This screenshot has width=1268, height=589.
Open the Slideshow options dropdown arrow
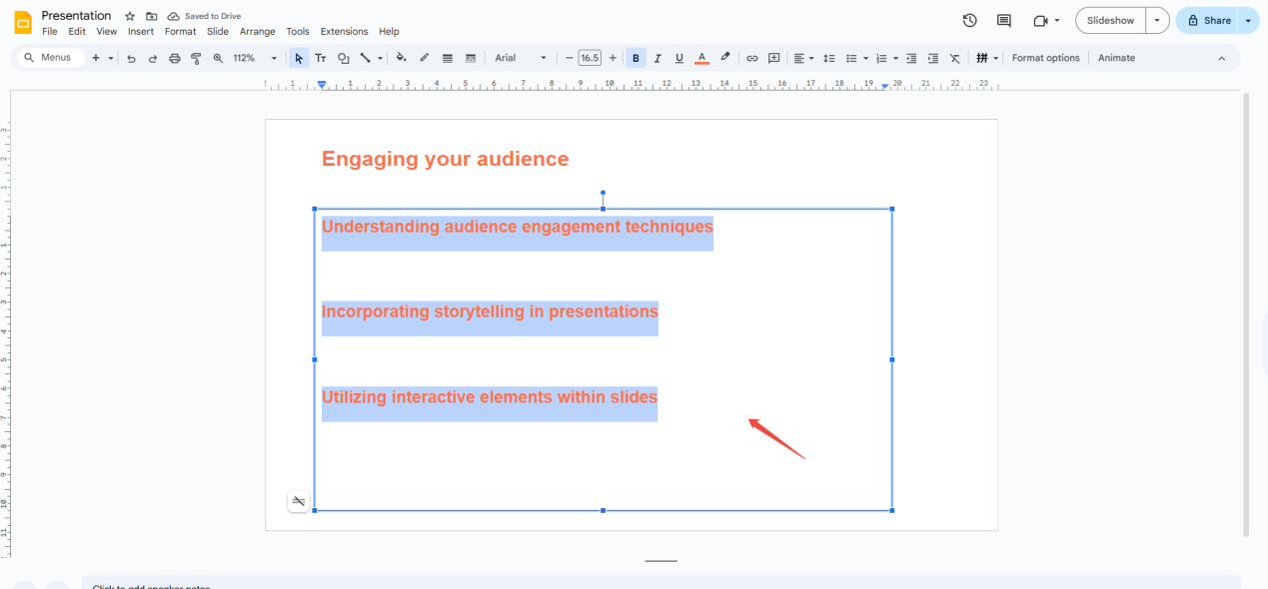pos(1157,20)
